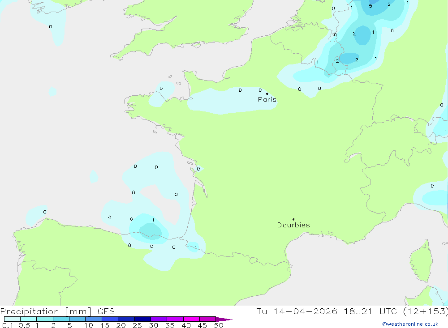Click the 20–25 mm legend color
Screen dimensions: 448x328
click(x=126, y=319)
